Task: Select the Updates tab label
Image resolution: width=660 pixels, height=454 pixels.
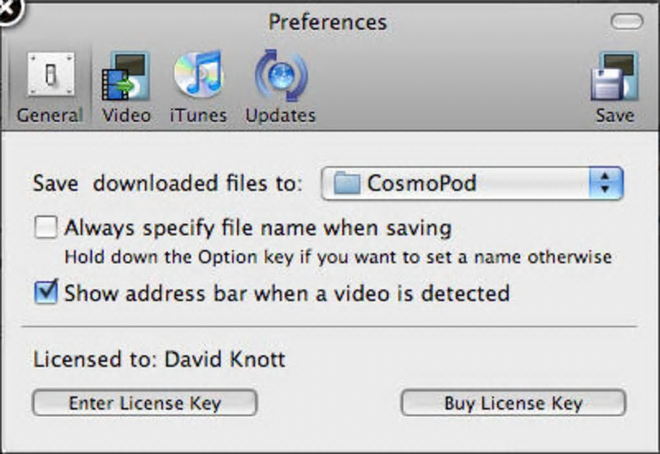Action: coord(280,115)
